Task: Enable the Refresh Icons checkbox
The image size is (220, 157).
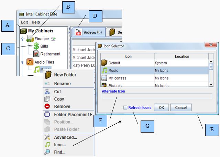Action: tap(125, 108)
